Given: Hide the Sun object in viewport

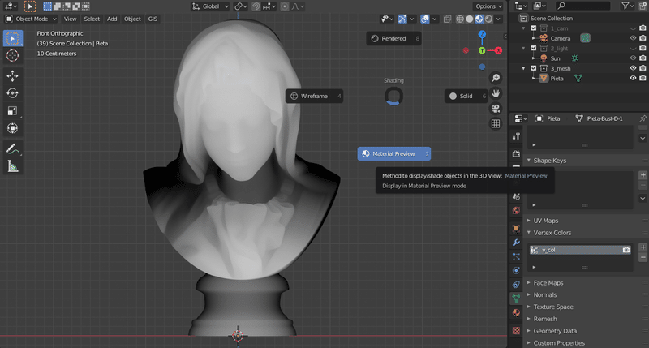Looking at the screenshot, I should (633, 58).
